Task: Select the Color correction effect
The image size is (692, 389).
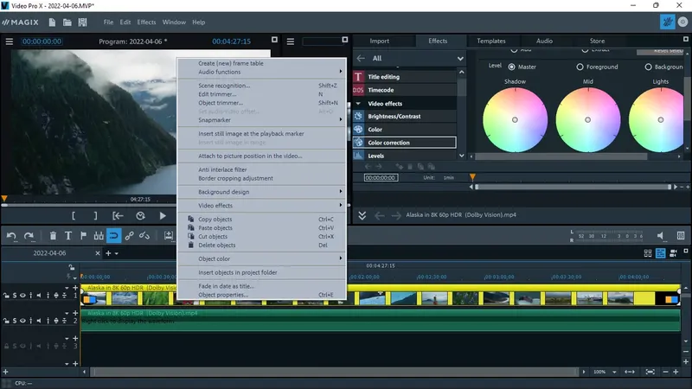Action: tap(404, 143)
